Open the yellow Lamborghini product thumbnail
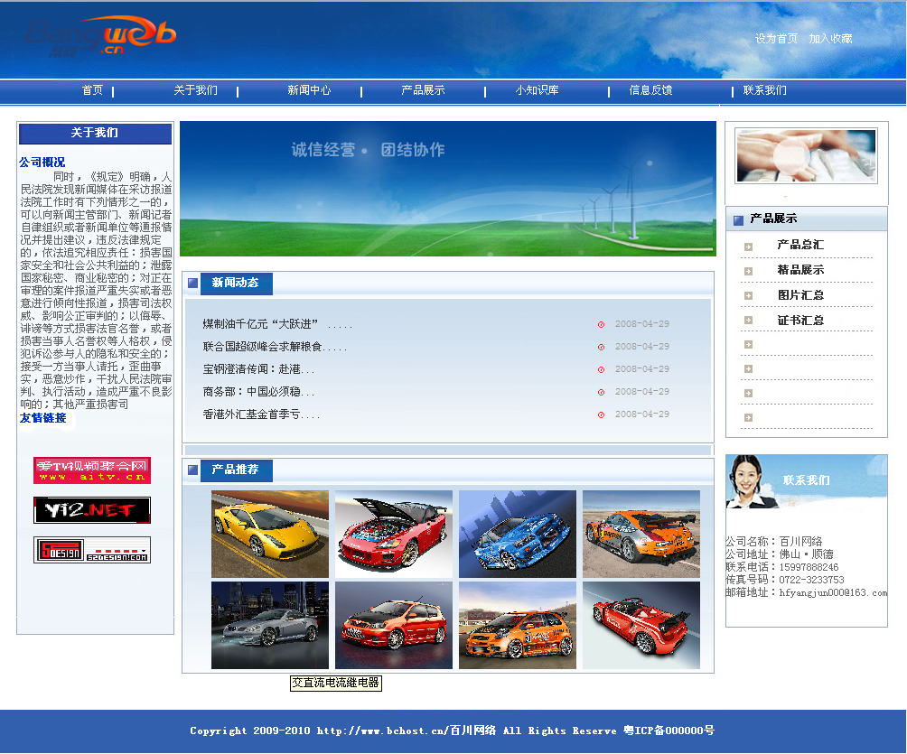The height and width of the screenshot is (754, 907). 270,534
